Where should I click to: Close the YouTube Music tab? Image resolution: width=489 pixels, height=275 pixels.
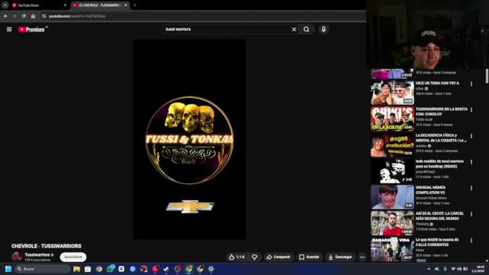65,5
